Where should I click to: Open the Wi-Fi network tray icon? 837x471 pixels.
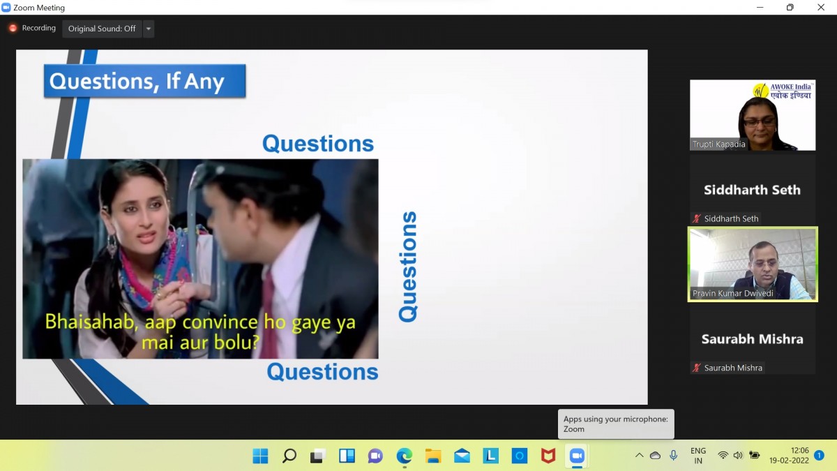point(723,456)
